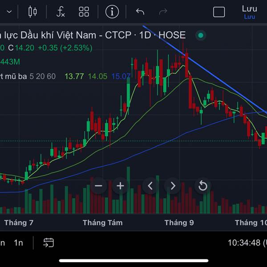Viewport: 267px width, 267px height.
Task: Tap the green market status dot
Action: (x=201, y=36)
